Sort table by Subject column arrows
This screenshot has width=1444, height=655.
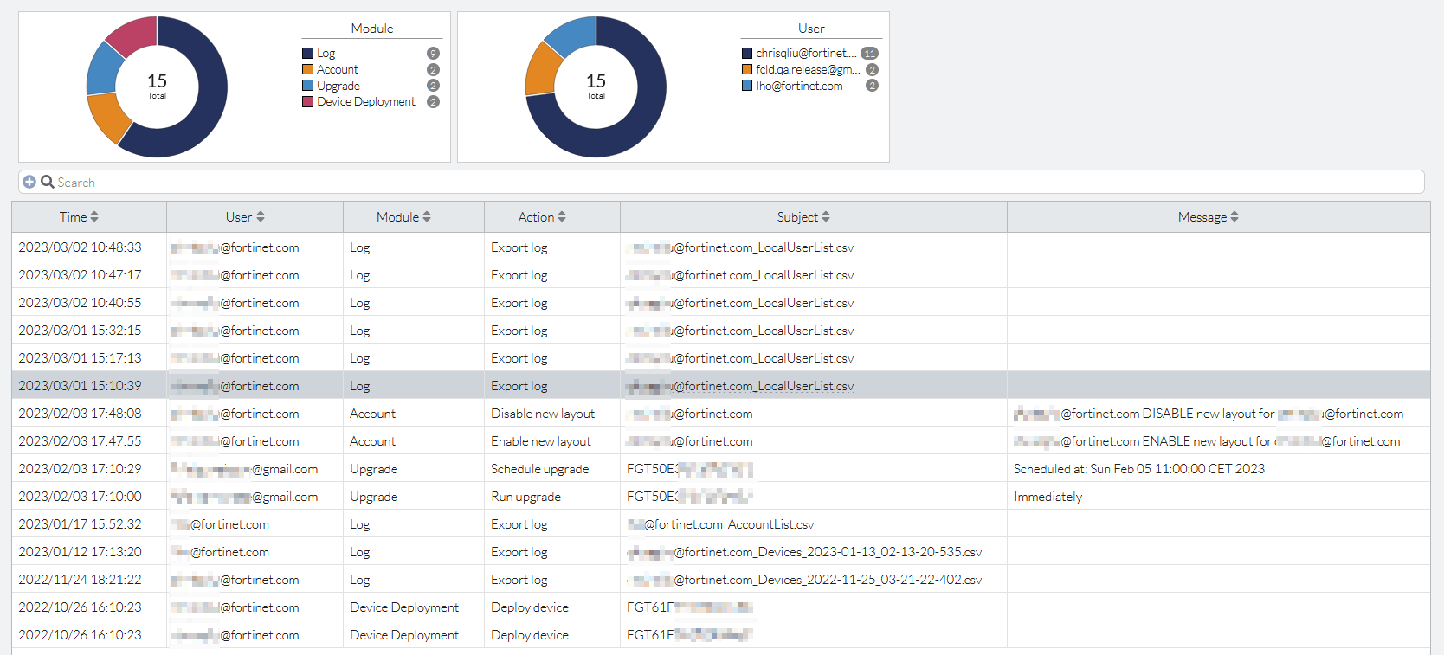826,217
